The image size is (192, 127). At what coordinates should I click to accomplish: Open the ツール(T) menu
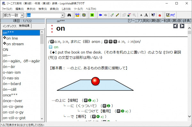pos(78,9)
